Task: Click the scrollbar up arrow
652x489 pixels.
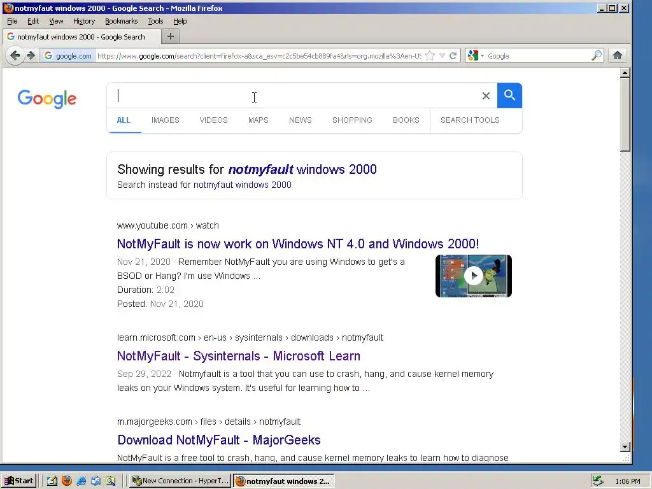Action: 625,73
